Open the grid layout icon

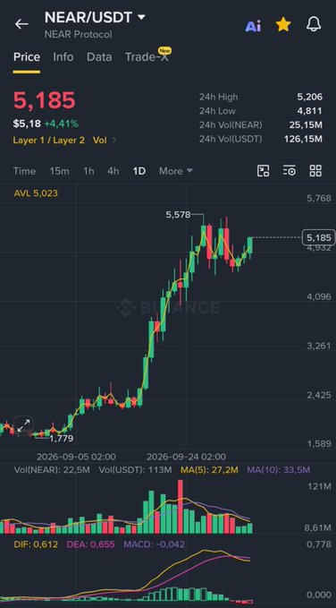tap(315, 171)
